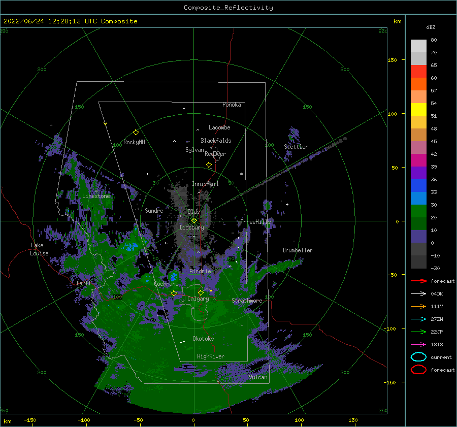Screen dimensions: 457x427
Task: Click the Banff label
Action: click(84, 283)
